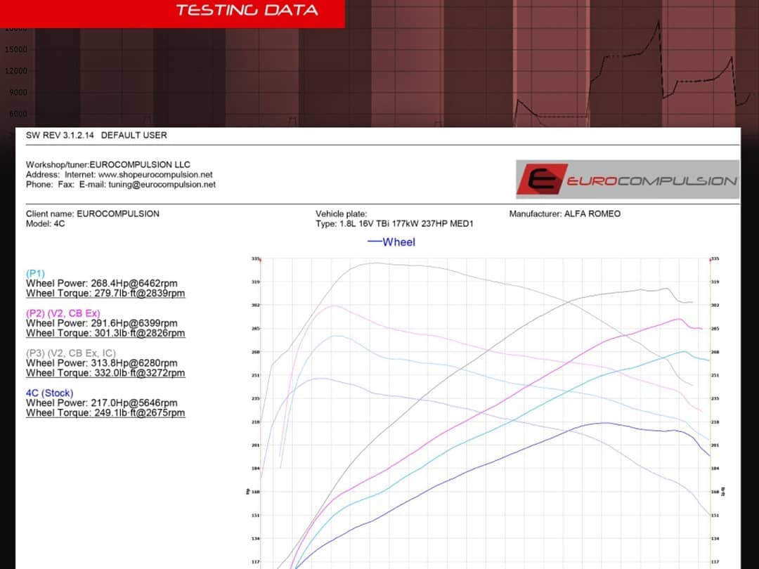Select 'Wheel Torque: 301.3lb·ft@2826rpm' value

tap(105, 334)
